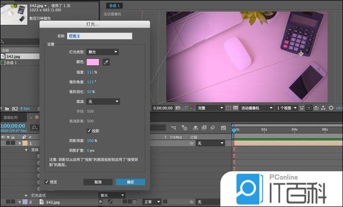Expand the 灯光选项 group

coord(26,195)
